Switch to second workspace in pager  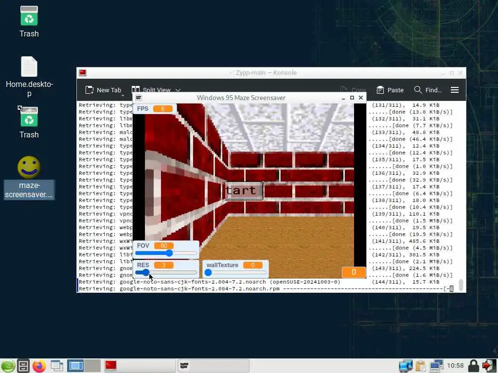click(92, 366)
